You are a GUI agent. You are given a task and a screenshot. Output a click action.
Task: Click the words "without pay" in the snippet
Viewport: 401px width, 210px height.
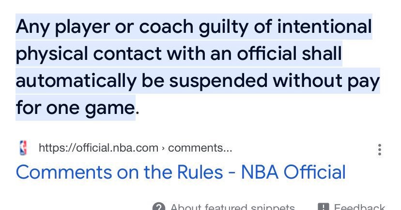(x=325, y=81)
